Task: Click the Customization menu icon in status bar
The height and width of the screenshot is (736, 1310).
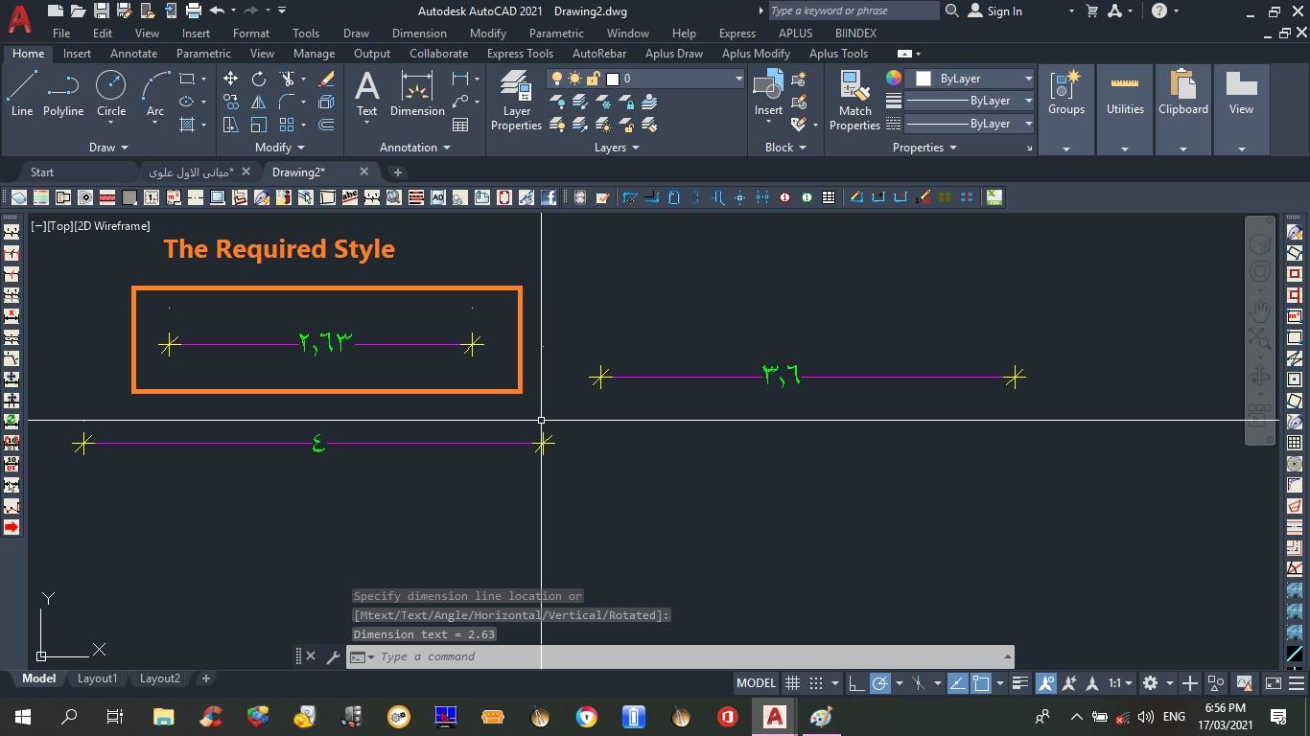Action: (x=1297, y=683)
